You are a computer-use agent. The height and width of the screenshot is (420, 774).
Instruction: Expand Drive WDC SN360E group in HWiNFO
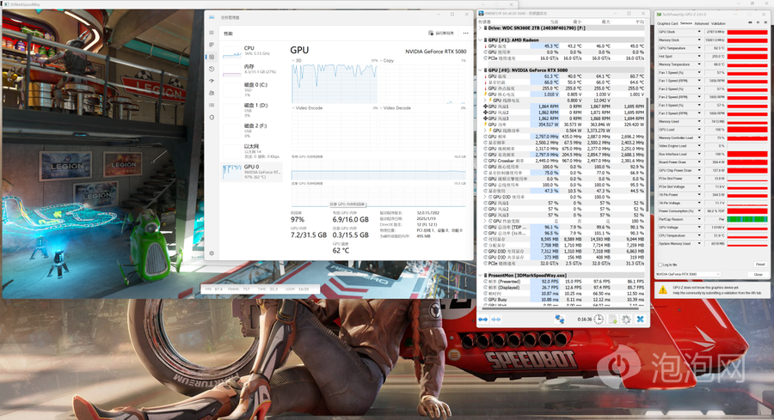pos(480,28)
